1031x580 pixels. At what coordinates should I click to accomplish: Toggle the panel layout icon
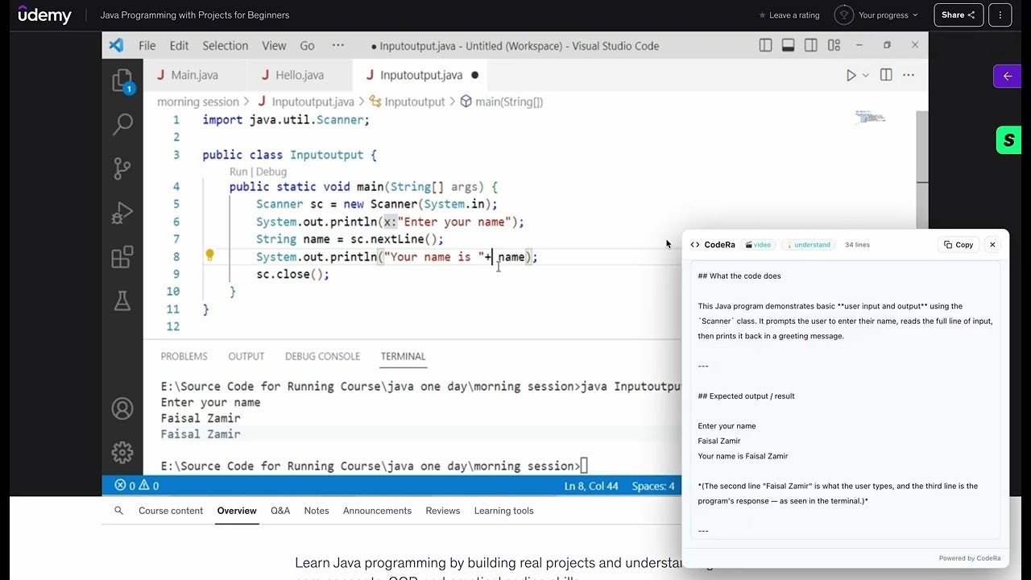(x=789, y=46)
